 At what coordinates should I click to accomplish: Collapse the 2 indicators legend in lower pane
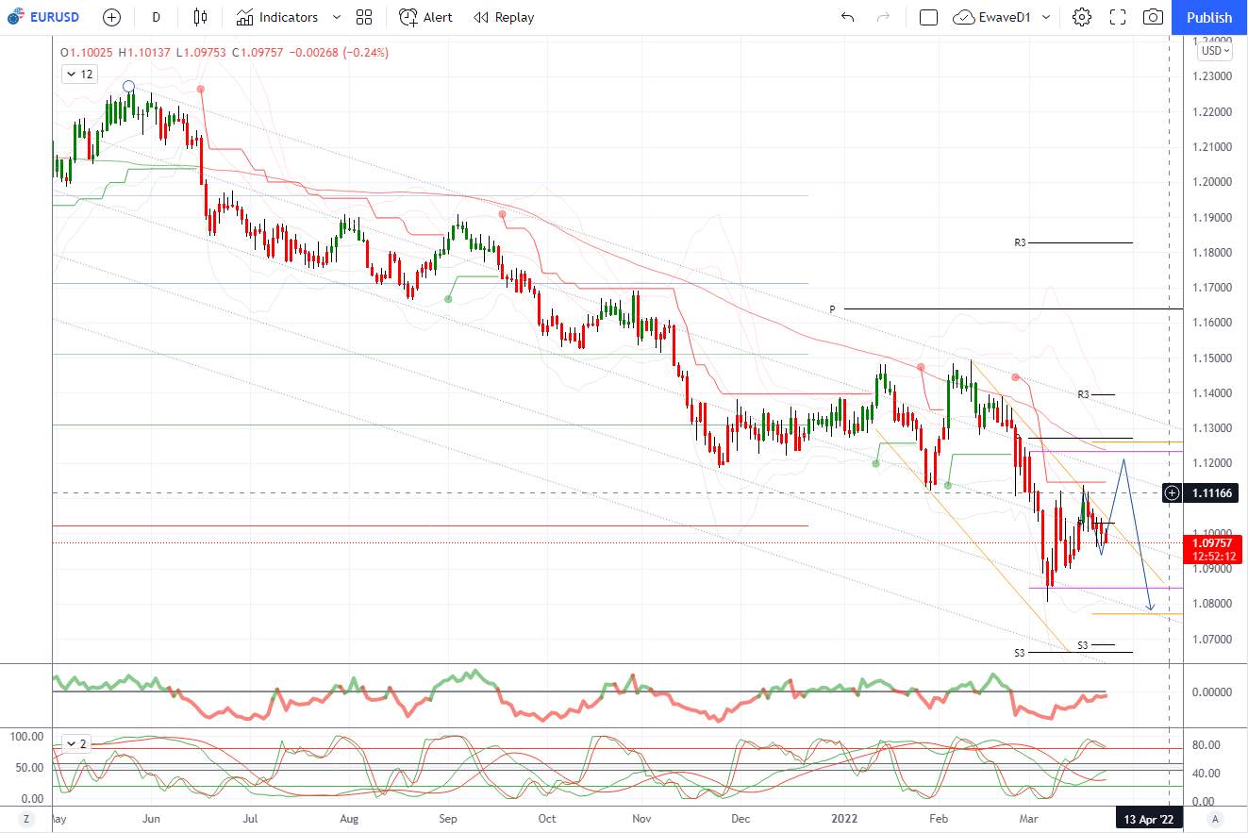click(x=76, y=743)
